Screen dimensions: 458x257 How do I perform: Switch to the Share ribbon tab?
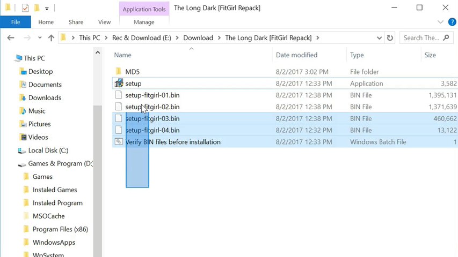click(x=76, y=22)
